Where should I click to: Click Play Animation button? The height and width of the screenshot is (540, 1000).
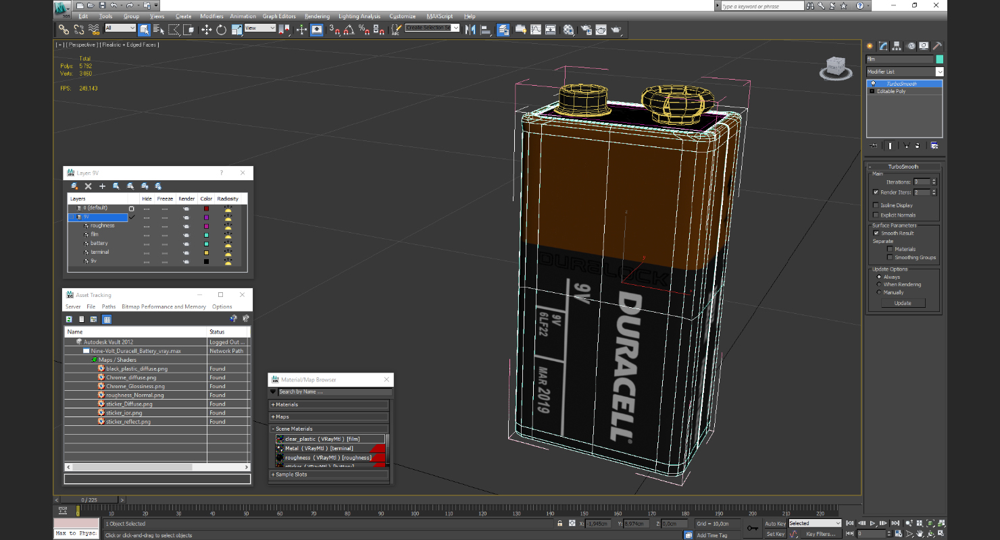[x=873, y=523]
